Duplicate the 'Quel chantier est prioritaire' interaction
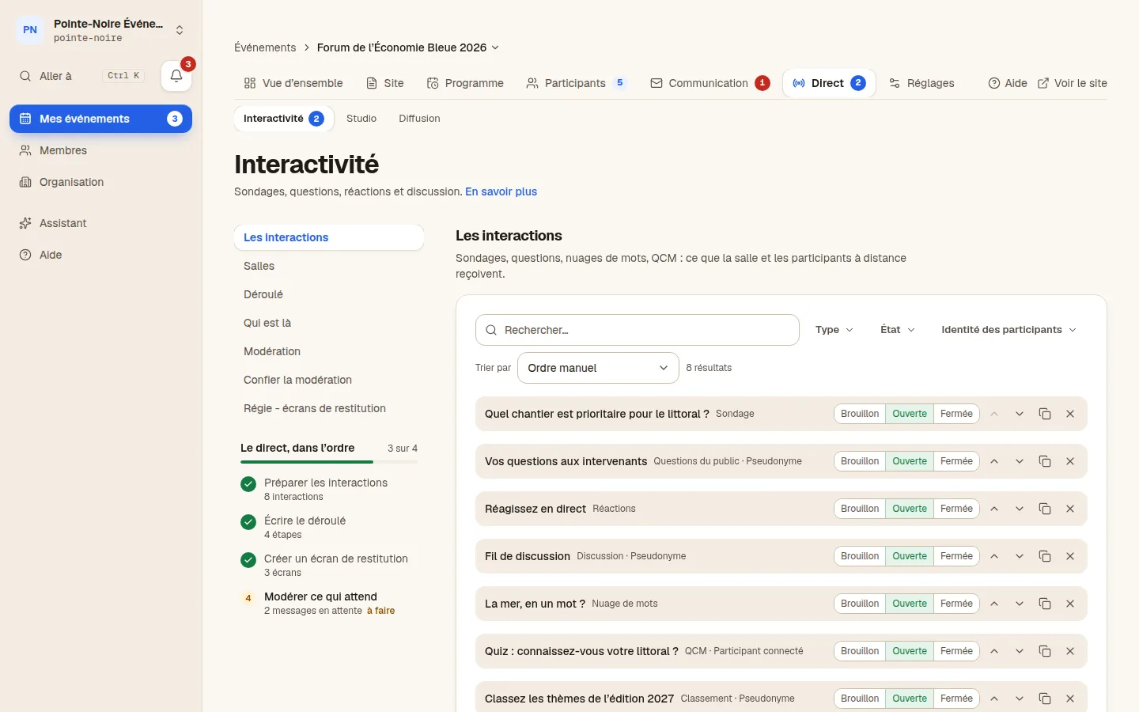This screenshot has height=712, width=1139. point(1045,414)
